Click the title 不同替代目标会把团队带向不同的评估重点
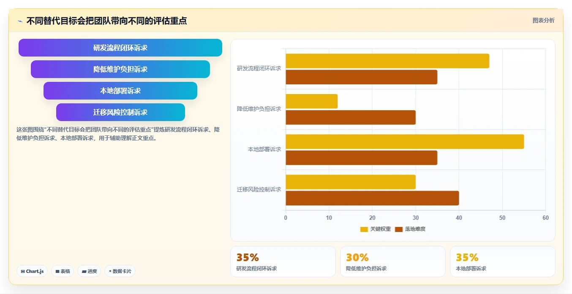 tap(106, 21)
